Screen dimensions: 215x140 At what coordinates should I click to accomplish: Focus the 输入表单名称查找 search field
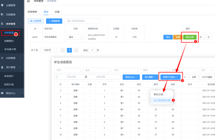coord(83,21)
